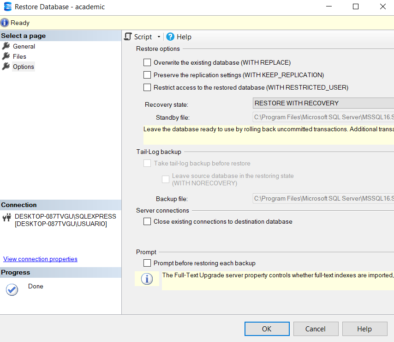The image size is (394, 342).
Task: Enable Close existing connections to destination database
Action: tap(147, 221)
